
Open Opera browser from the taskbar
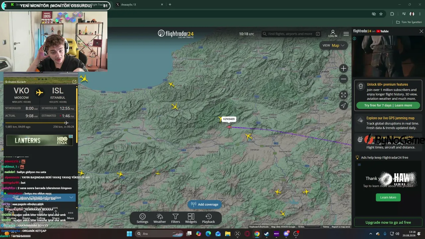pos(247,234)
